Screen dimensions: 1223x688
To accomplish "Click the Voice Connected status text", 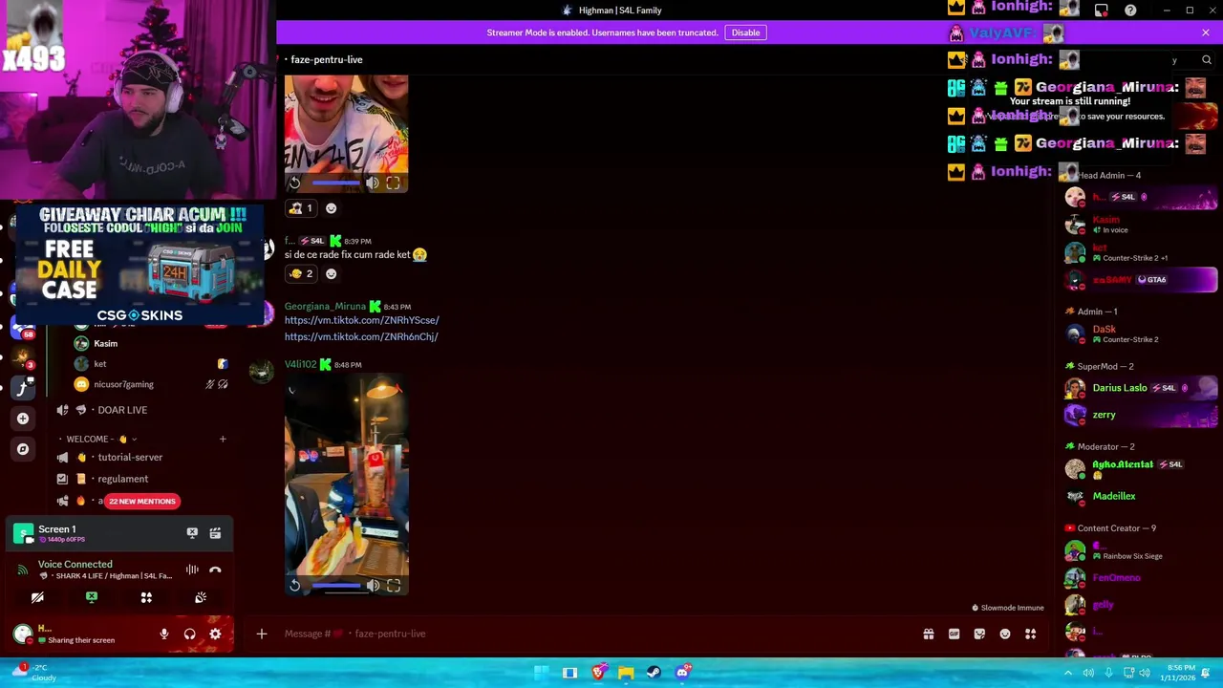I will point(75,564).
